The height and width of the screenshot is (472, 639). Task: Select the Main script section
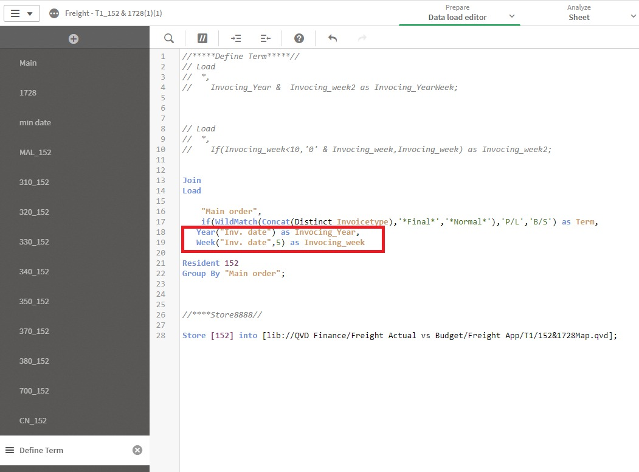click(x=28, y=63)
